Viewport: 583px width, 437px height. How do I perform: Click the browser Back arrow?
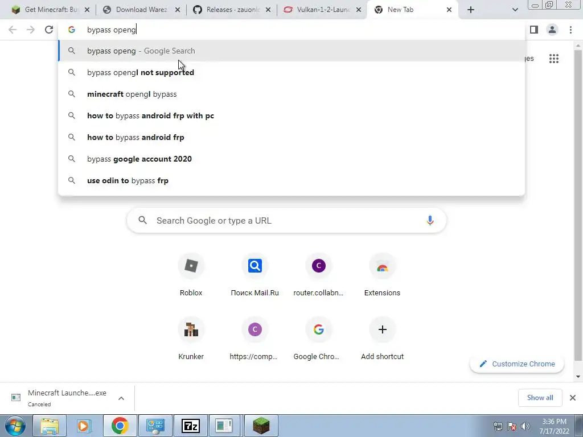pyautogui.click(x=13, y=30)
